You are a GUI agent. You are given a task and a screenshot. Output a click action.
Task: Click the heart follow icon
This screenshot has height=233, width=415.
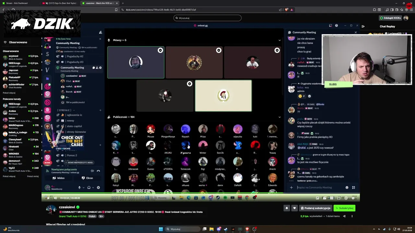pos(294,208)
